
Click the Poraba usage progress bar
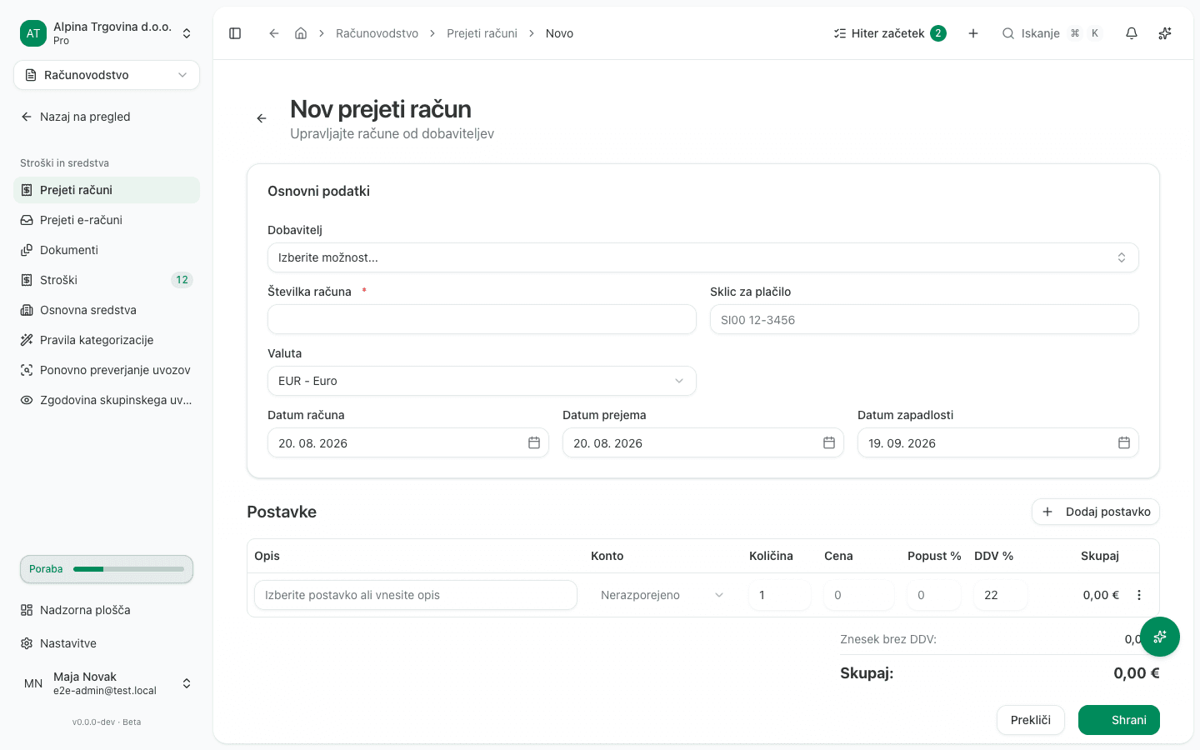pyautogui.click(x=107, y=569)
